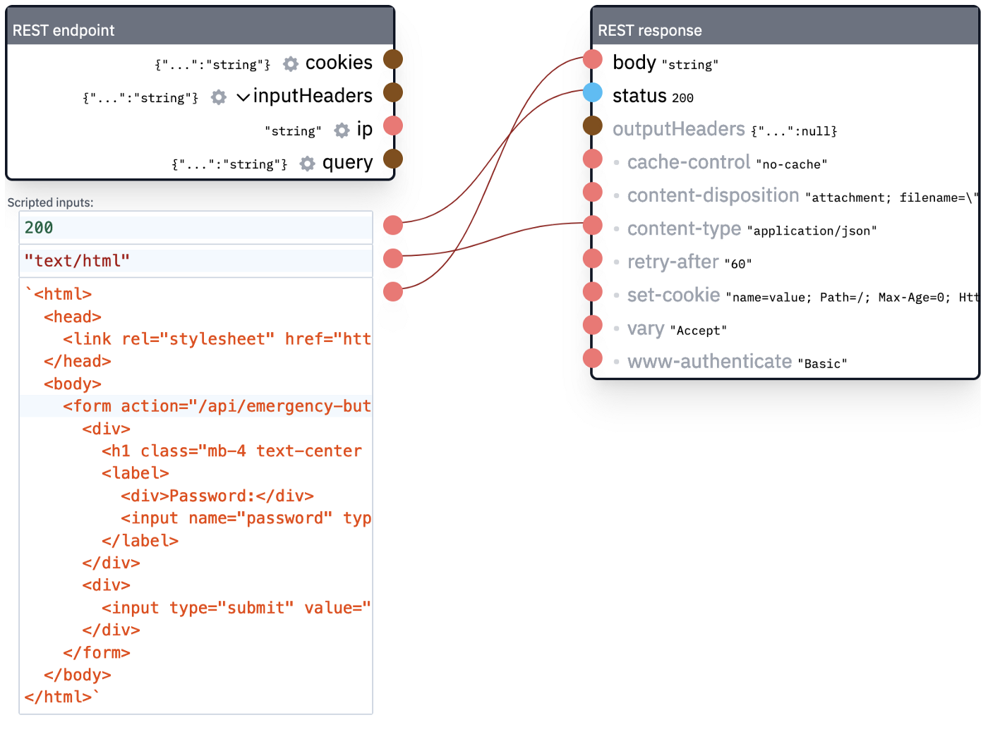This screenshot has height=732, width=988.
Task: Click the www-authenticate input port
Action: tap(593, 358)
